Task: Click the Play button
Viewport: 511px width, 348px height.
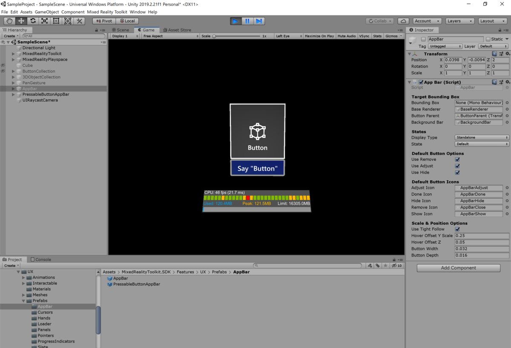Action: pyautogui.click(x=235, y=21)
